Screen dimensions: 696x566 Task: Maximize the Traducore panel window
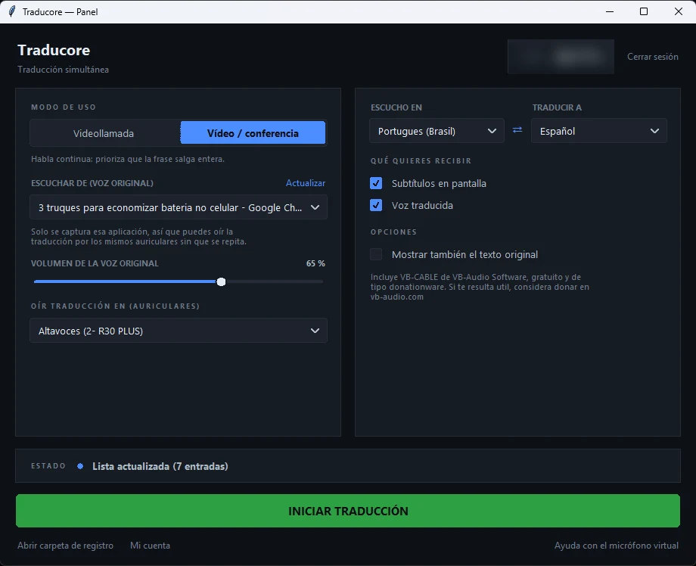[644, 11]
